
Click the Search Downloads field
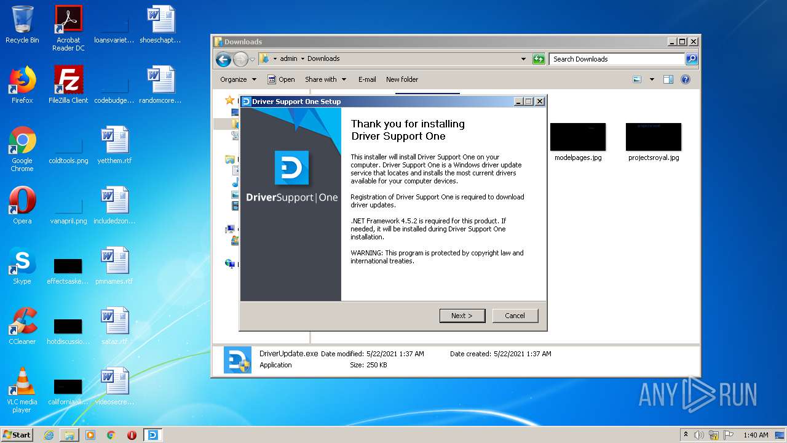(x=617, y=59)
